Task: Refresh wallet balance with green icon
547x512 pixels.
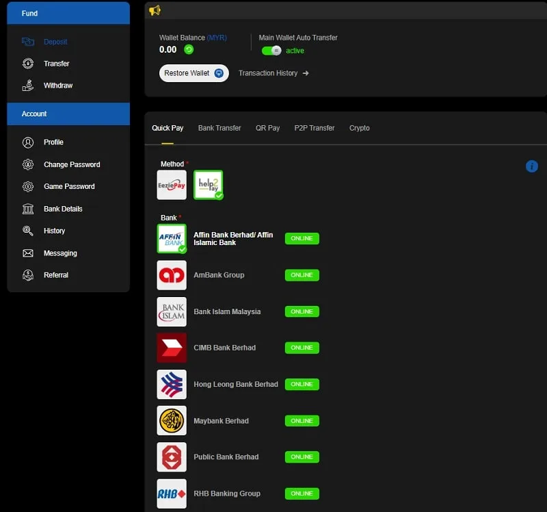Action: tap(189, 49)
